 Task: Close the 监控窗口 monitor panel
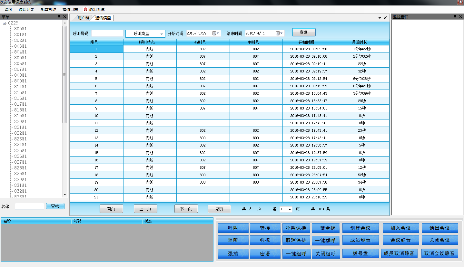(x=460, y=17)
